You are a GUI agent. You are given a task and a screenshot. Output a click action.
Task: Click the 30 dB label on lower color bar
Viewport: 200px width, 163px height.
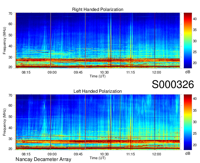pyautogui.click(x=195, y=122)
